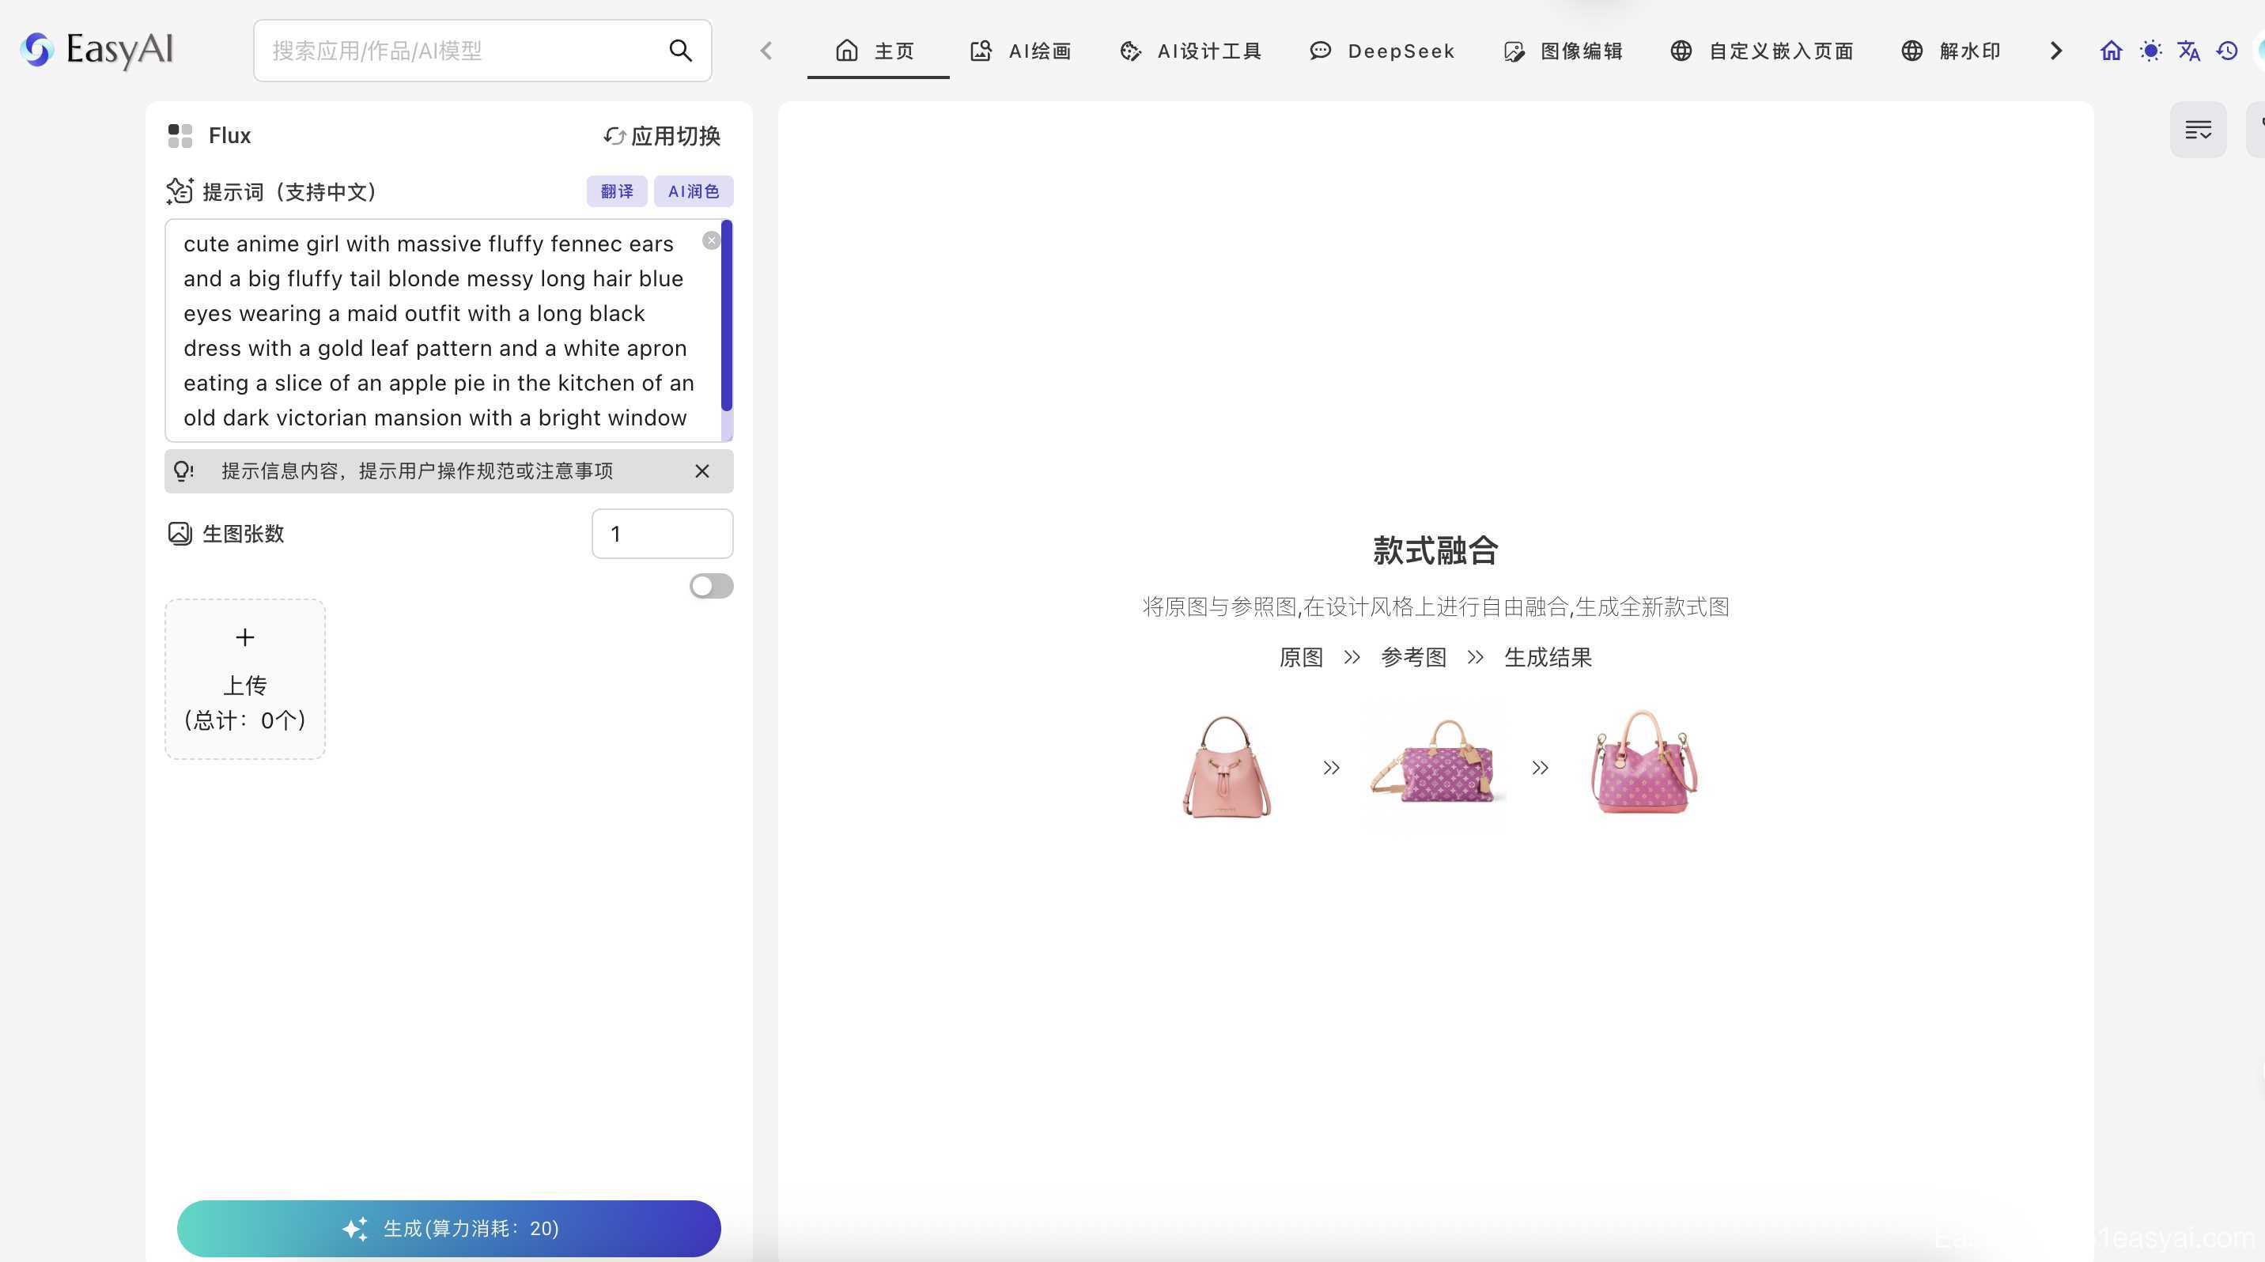Dismiss the 提示信息内容 notice
The height and width of the screenshot is (1262, 2265).
tap(701, 471)
